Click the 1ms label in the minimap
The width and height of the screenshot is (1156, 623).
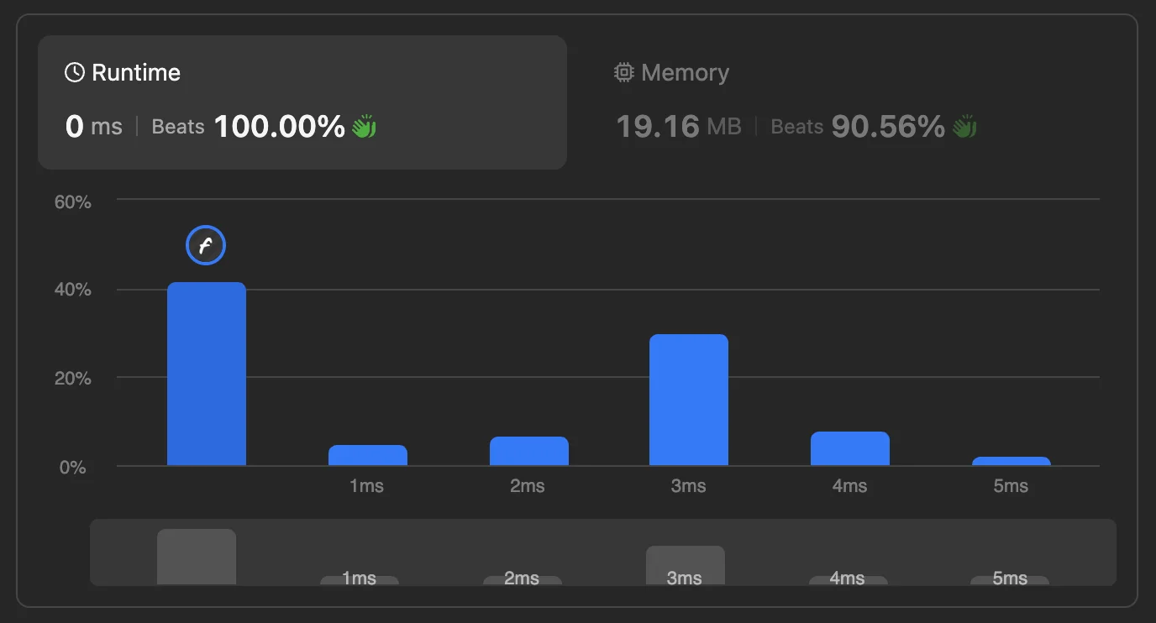359,578
